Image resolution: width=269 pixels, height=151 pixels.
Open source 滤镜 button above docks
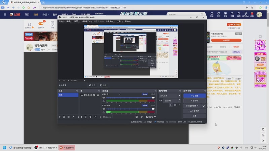(x=103, y=85)
